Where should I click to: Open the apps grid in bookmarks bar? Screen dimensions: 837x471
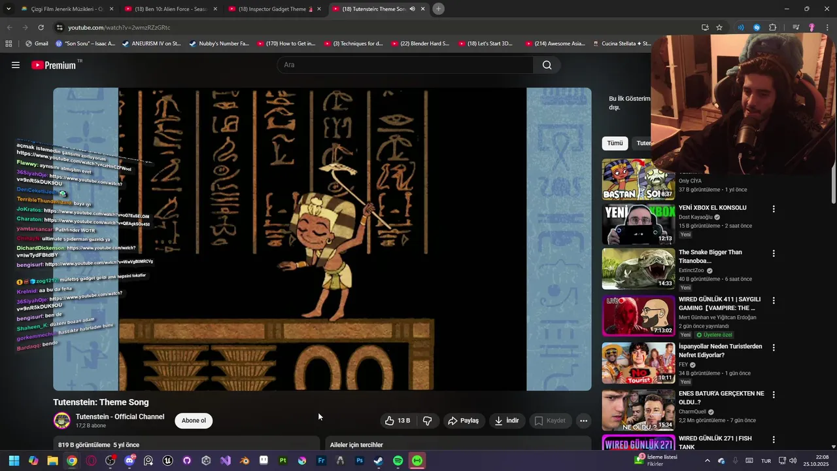click(x=9, y=44)
